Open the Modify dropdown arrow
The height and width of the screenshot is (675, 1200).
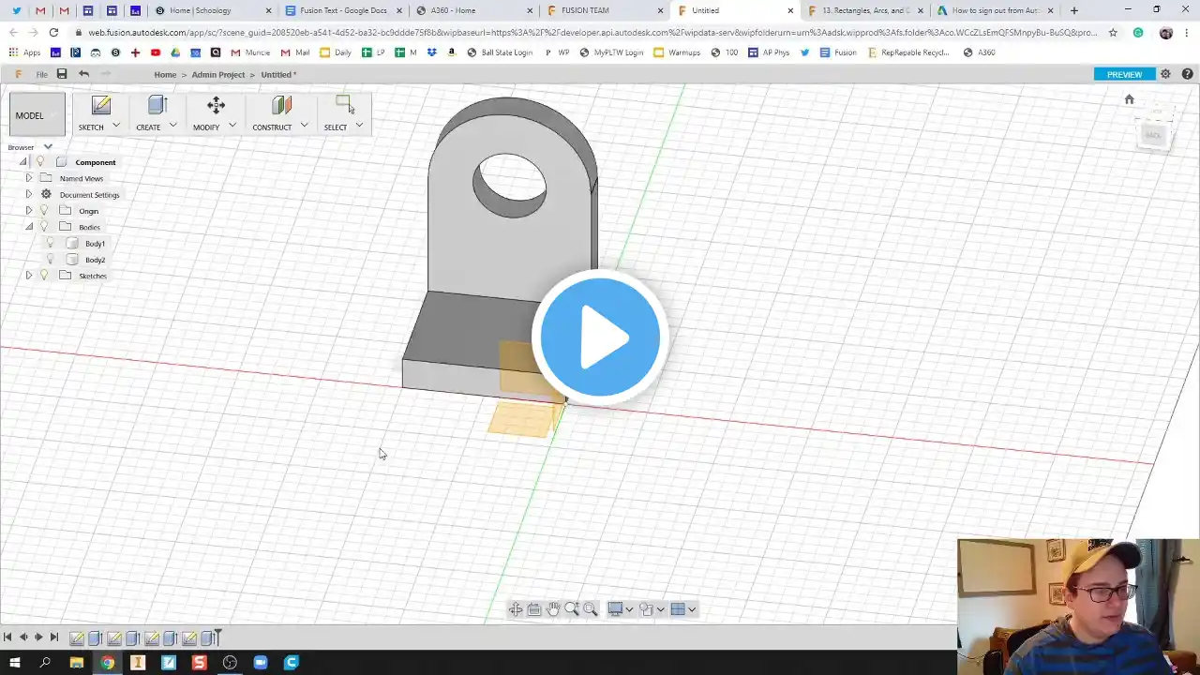tap(232, 126)
